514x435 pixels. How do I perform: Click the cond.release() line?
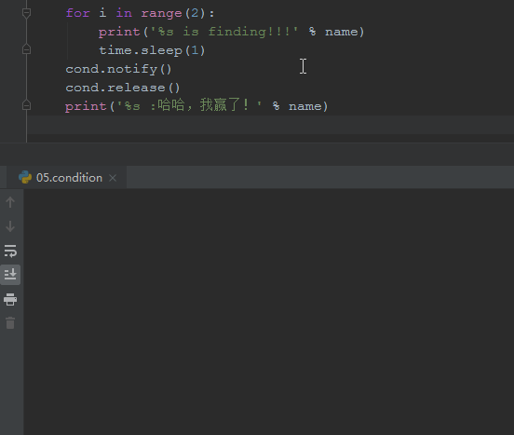tap(123, 88)
